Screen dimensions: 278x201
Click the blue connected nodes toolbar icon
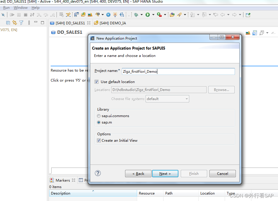coord(122,15)
